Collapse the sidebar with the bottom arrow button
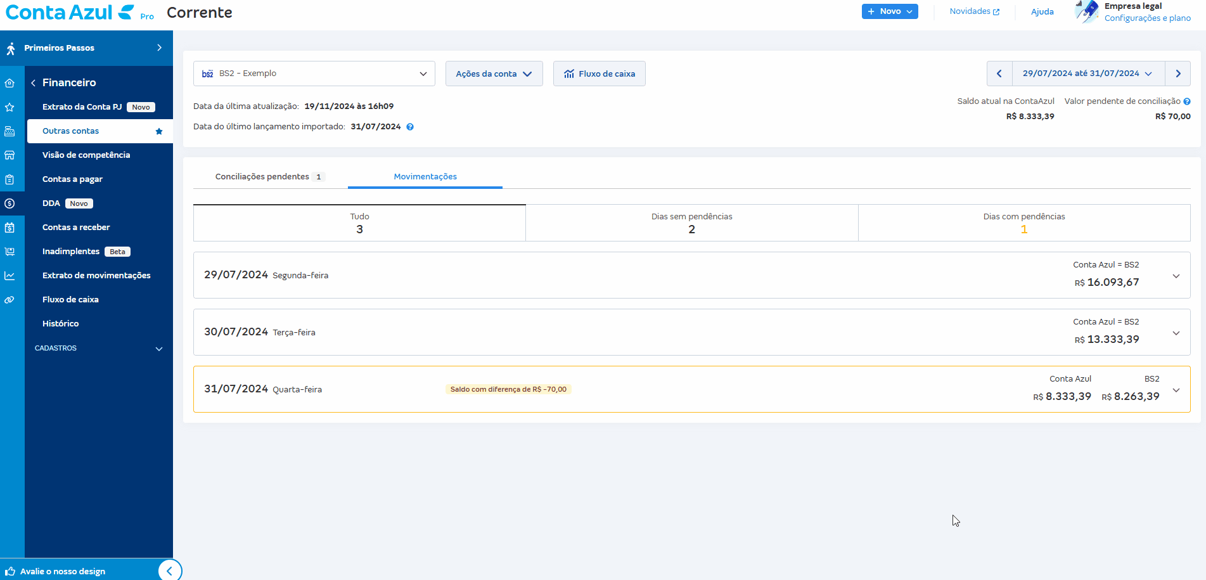The image size is (1206, 580). pyautogui.click(x=169, y=570)
